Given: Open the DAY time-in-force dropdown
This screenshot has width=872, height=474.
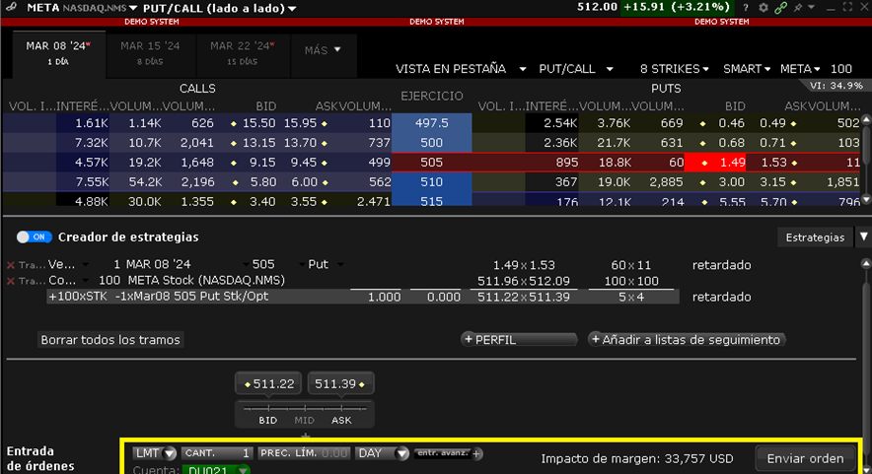Looking at the screenshot, I should point(382,454).
